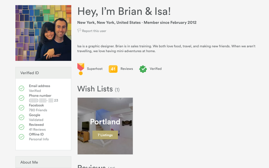
Task: Click the check icon next to Email address
Action: tap(22, 88)
